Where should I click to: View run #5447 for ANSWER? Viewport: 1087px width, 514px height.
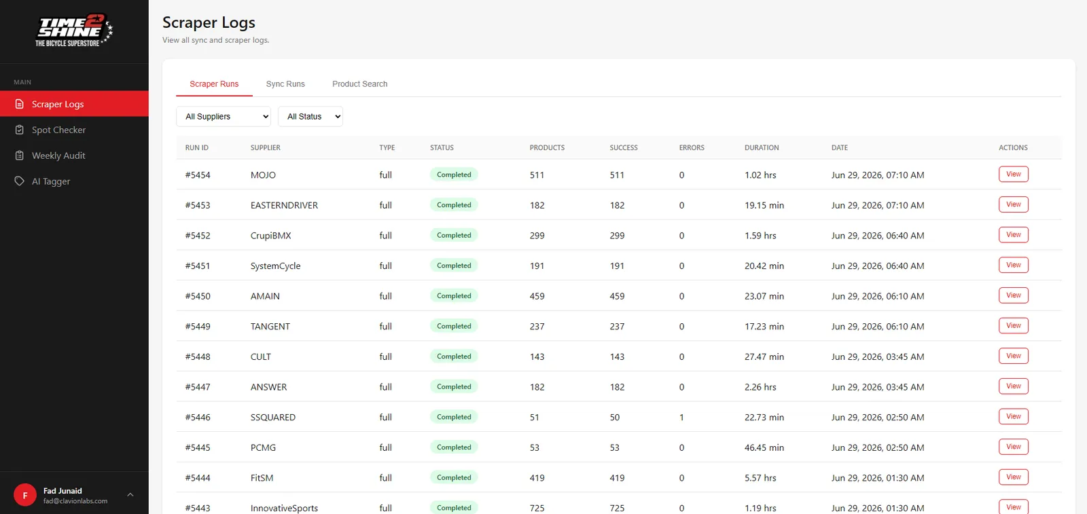[x=1014, y=386]
